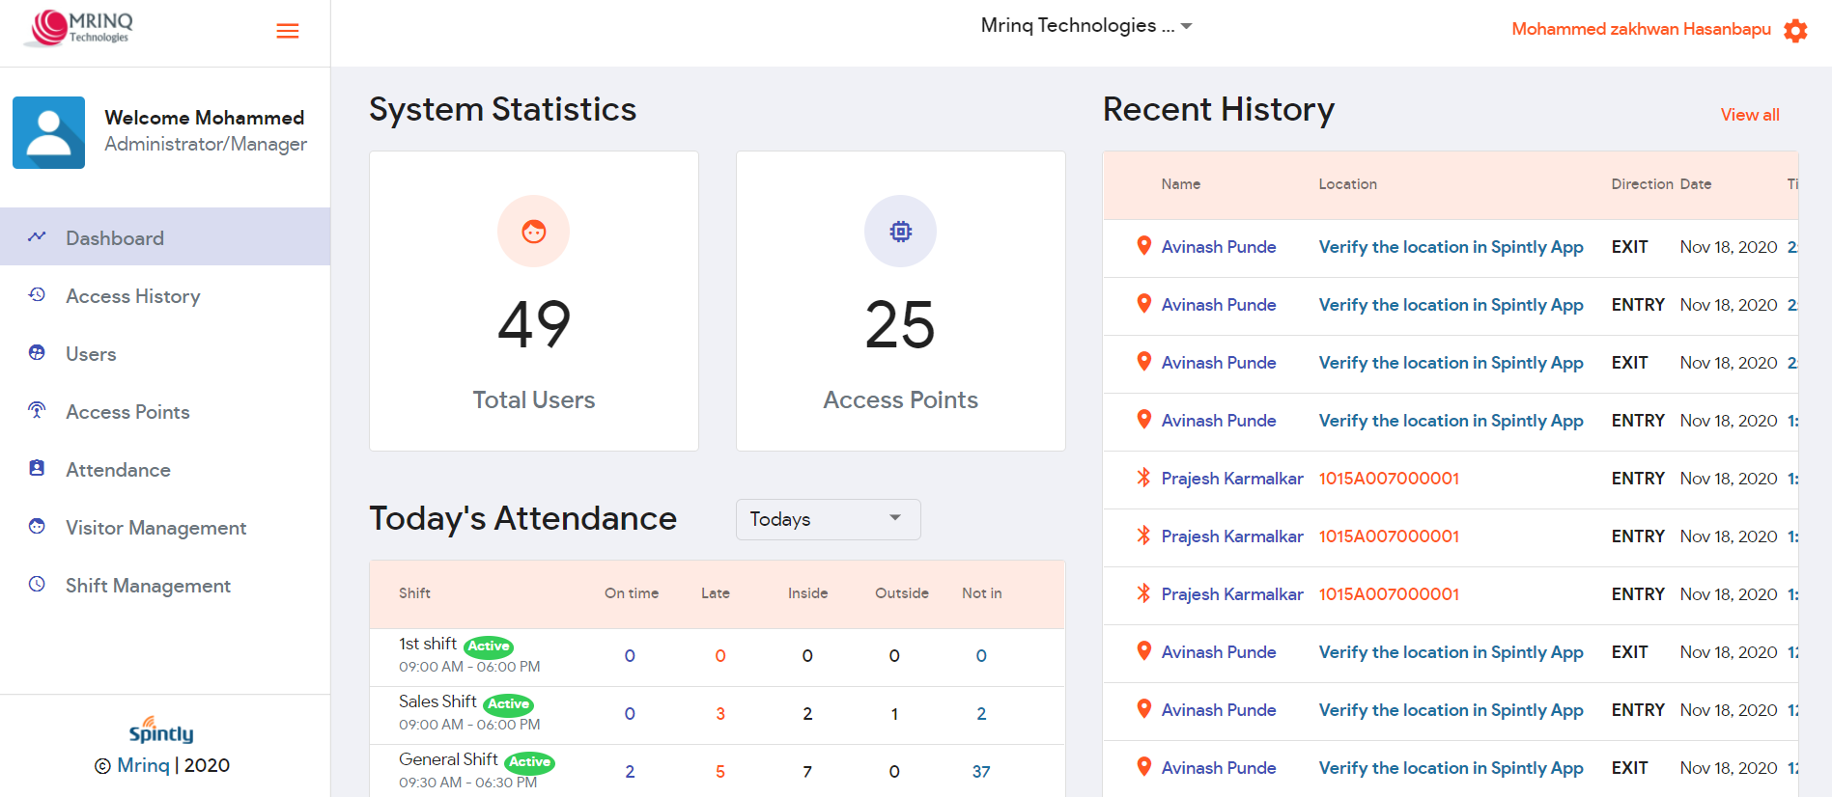Click the hamburger menu icon
The height and width of the screenshot is (797, 1832).
pos(287,31)
